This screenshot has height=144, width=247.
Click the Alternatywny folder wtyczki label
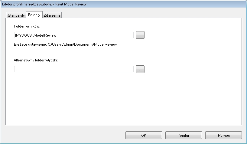coord(36,60)
